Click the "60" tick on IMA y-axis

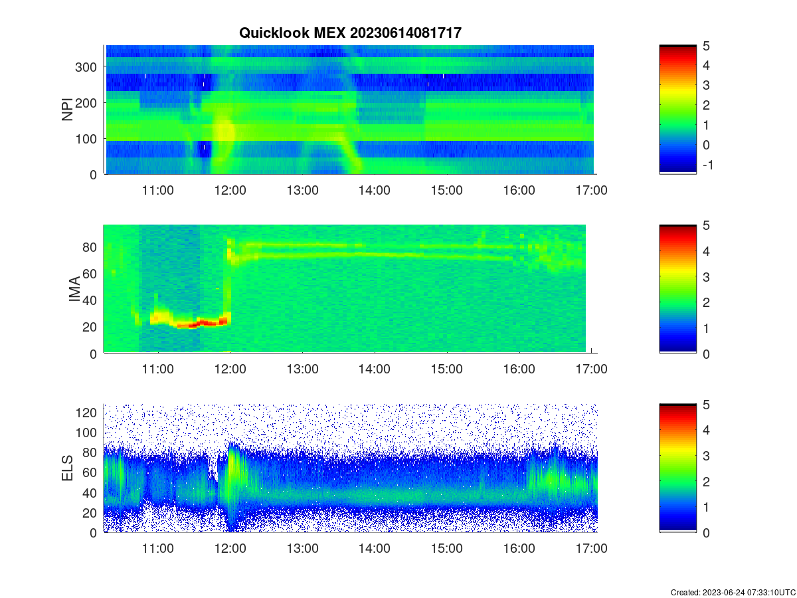pos(90,273)
